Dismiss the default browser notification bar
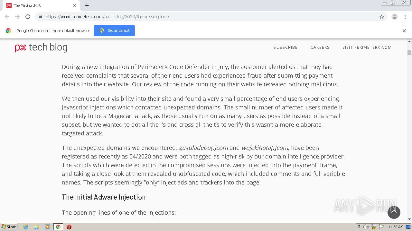Screen dimensions: 412x231 pos(404,31)
